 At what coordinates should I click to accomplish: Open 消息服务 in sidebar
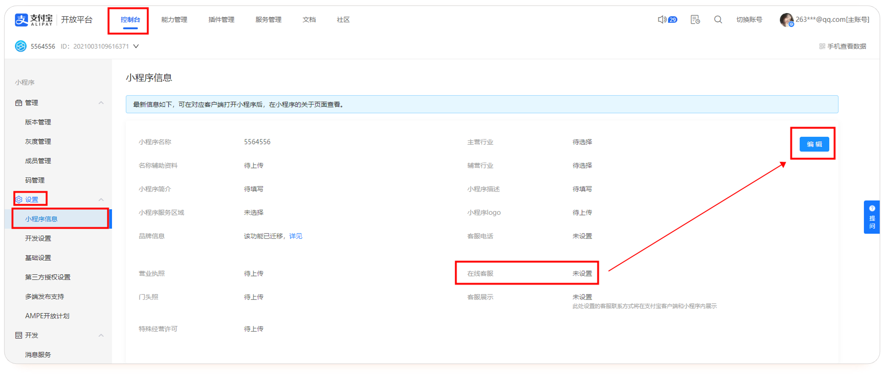(x=38, y=355)
